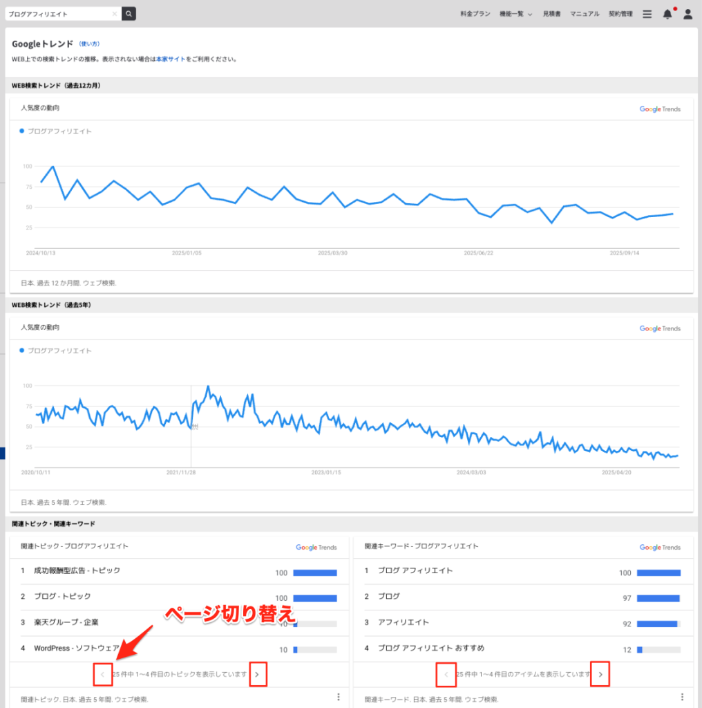Select the 契約管理 menu item

620,14
